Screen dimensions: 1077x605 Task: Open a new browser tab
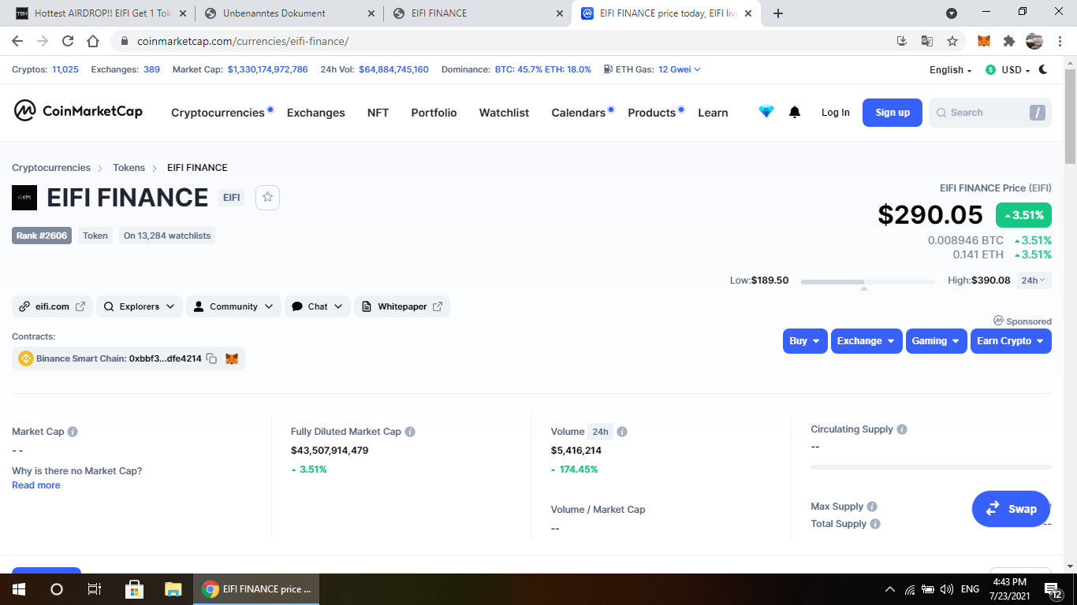[778, 13]
